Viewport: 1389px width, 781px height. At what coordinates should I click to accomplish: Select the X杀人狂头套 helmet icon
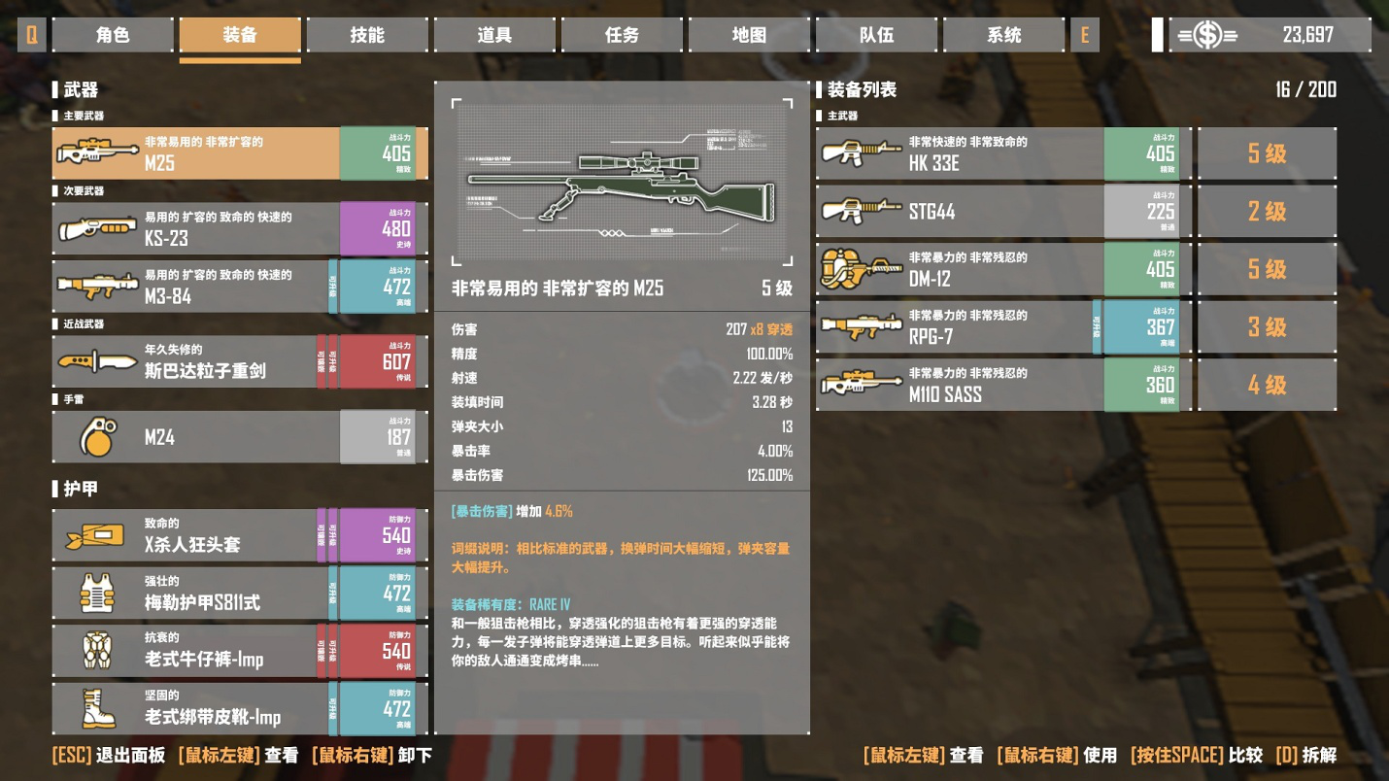(94, 535)
